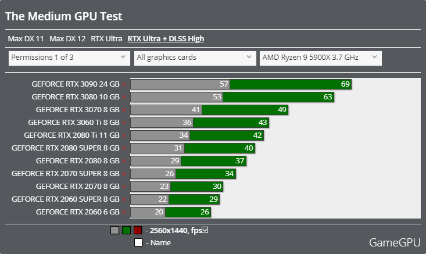This screenshot has height=254, width=426.
Task: Click the GEFORCE RTX 2080 8 GB label
Action: pyautogui.click(x=78, y=161)
